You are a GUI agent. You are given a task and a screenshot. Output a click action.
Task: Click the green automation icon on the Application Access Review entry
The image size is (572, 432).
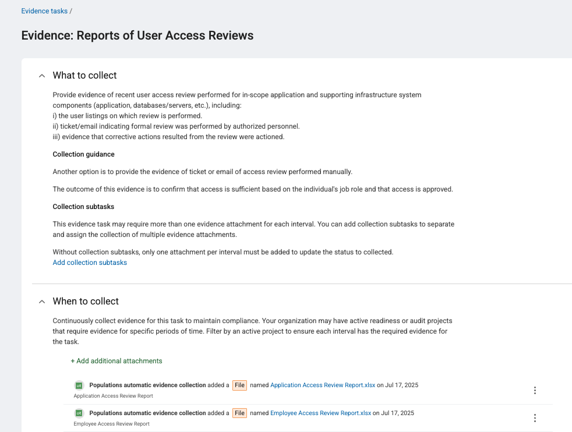click(79, 385)
